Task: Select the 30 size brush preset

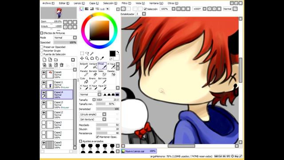Action: coord(91,147)
